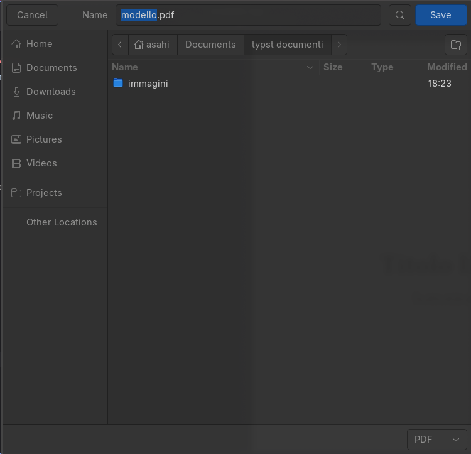471x454 pixels.
Task: Go forward with the right chevron in the path bar
Action: coord(339,45)
